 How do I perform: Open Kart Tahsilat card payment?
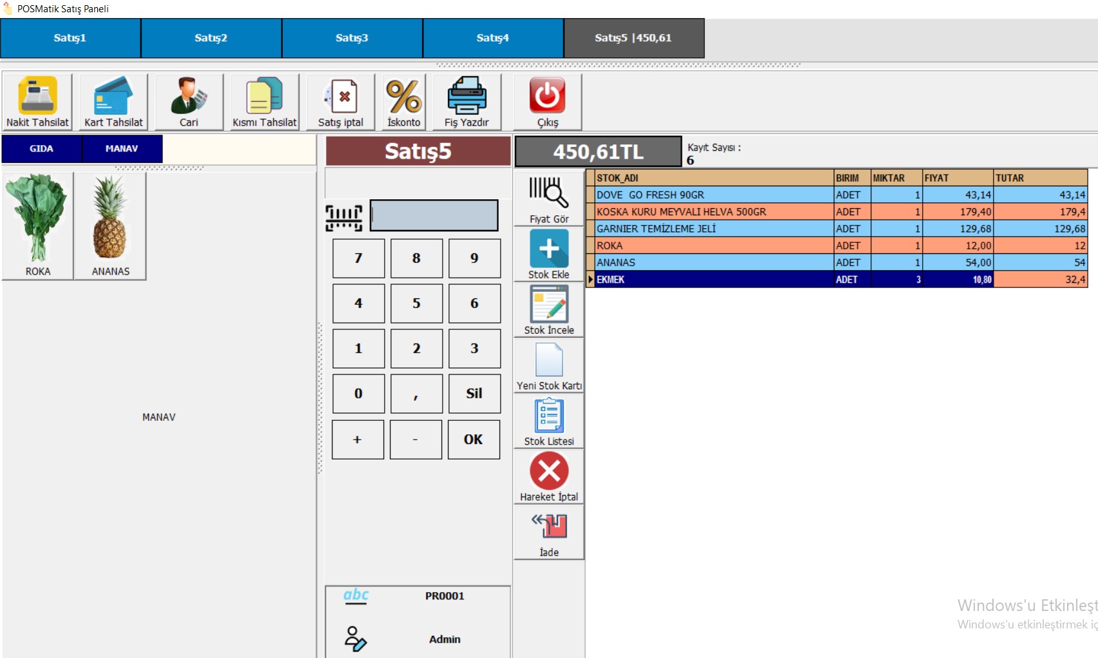tap(113, 97)
